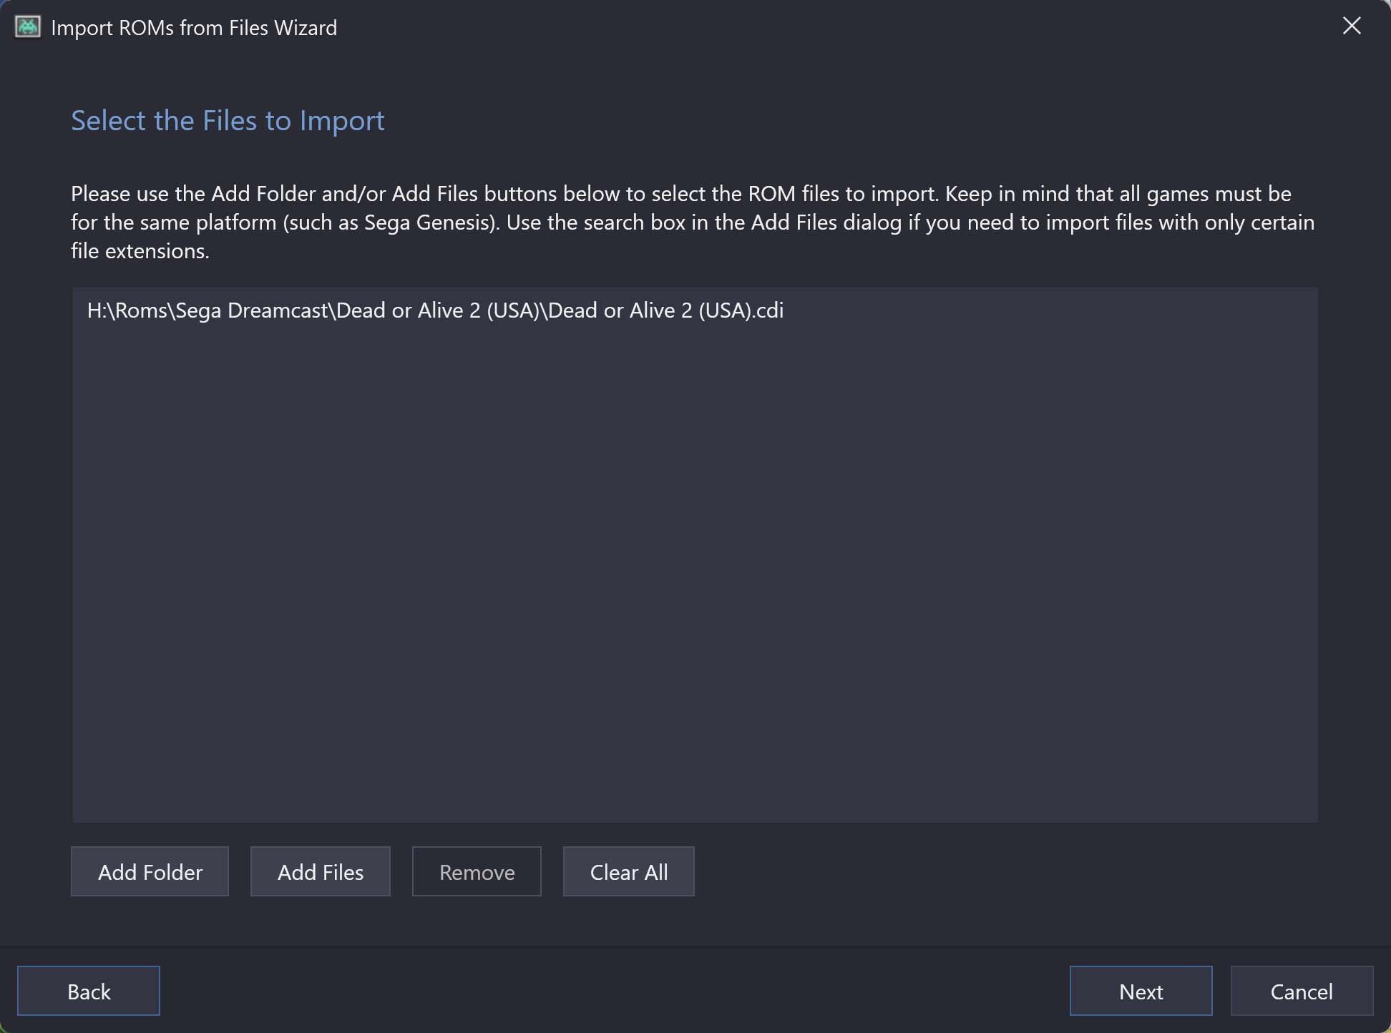1391x1033 pixels.
Task: Select the Dead or Alive 2 (USA).cdi entry
Action: (435, 310)
